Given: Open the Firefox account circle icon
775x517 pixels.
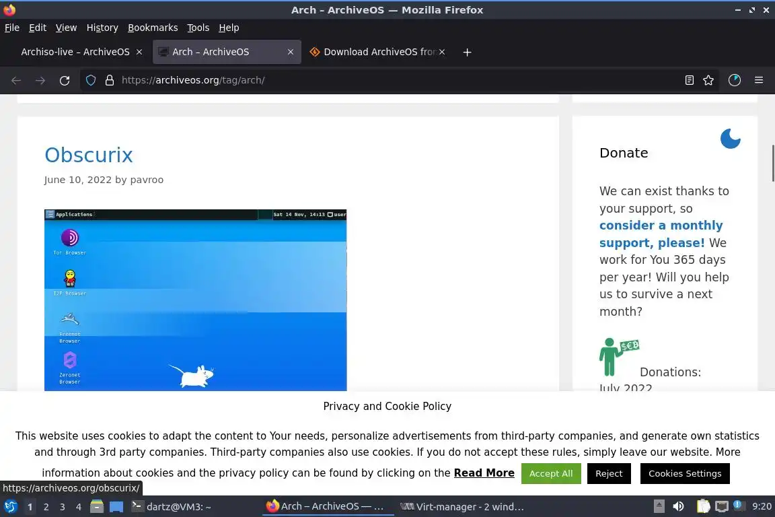Looking at the screenshot, I should point(735,80).
